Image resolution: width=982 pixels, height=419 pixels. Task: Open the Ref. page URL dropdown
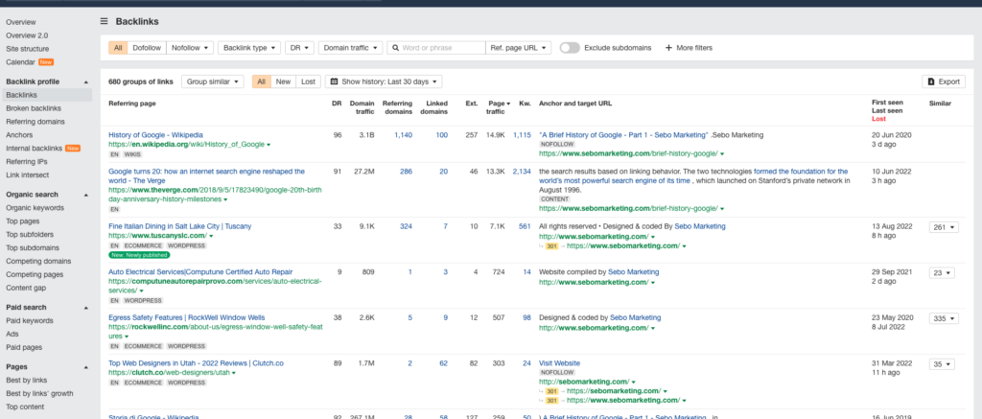pyautogui.click(x=519, y=48)
